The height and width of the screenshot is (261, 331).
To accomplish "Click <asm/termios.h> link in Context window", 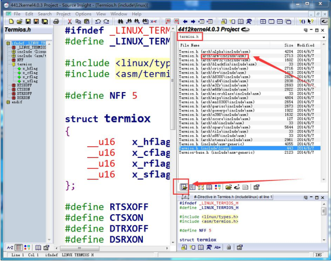I will pos(220,222).
